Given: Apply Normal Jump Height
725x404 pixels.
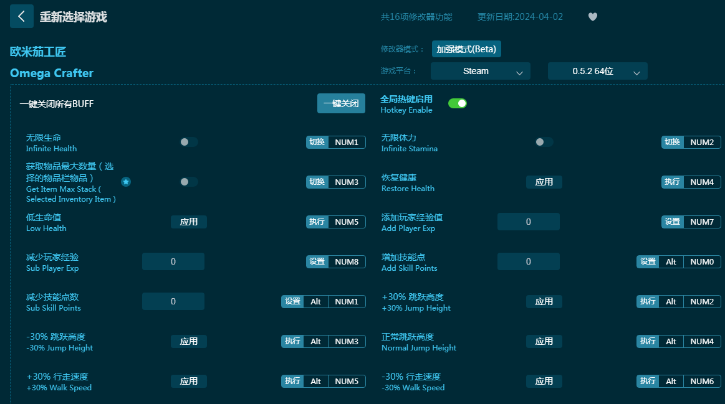Looking at the screenshot, I should (544, 341).
